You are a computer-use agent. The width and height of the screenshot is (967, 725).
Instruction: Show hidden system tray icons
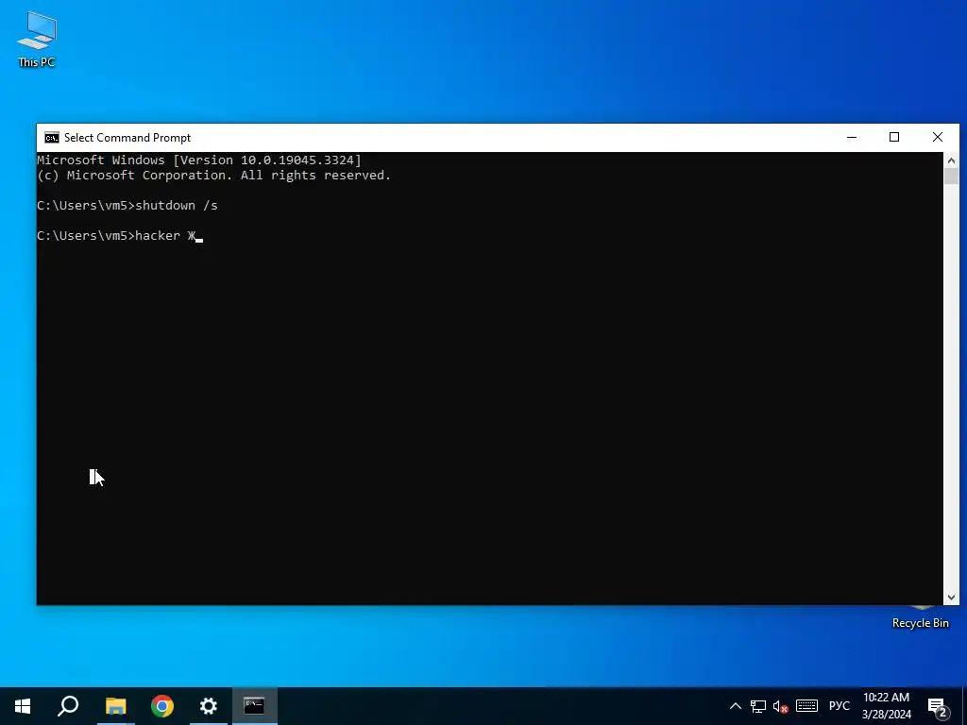(735, 706)
